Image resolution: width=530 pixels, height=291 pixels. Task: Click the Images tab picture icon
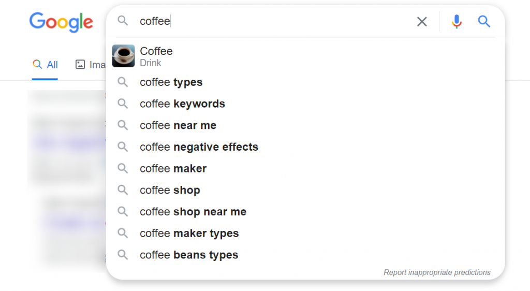tap(80, 64)
